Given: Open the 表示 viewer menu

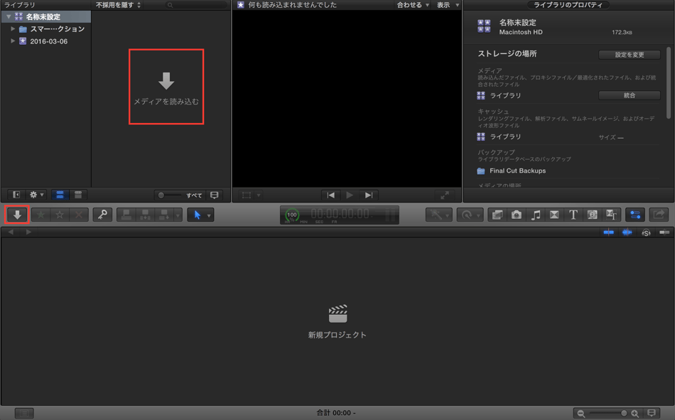Looking at the screenshot, I should pos(448,5).
